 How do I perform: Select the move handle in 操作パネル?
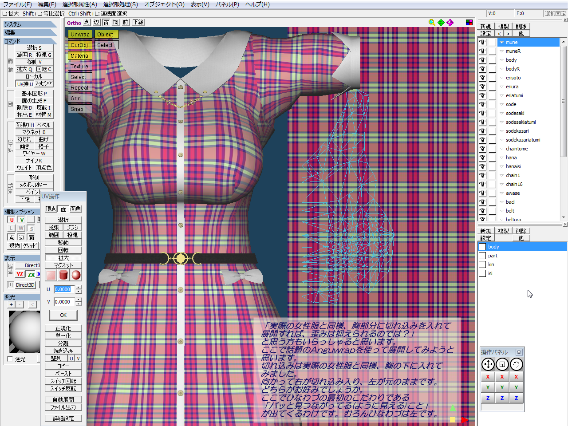pos(488,364)
